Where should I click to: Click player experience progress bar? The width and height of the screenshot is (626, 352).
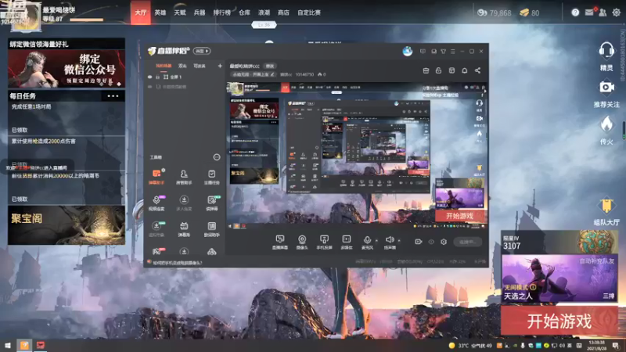[87, 20]
